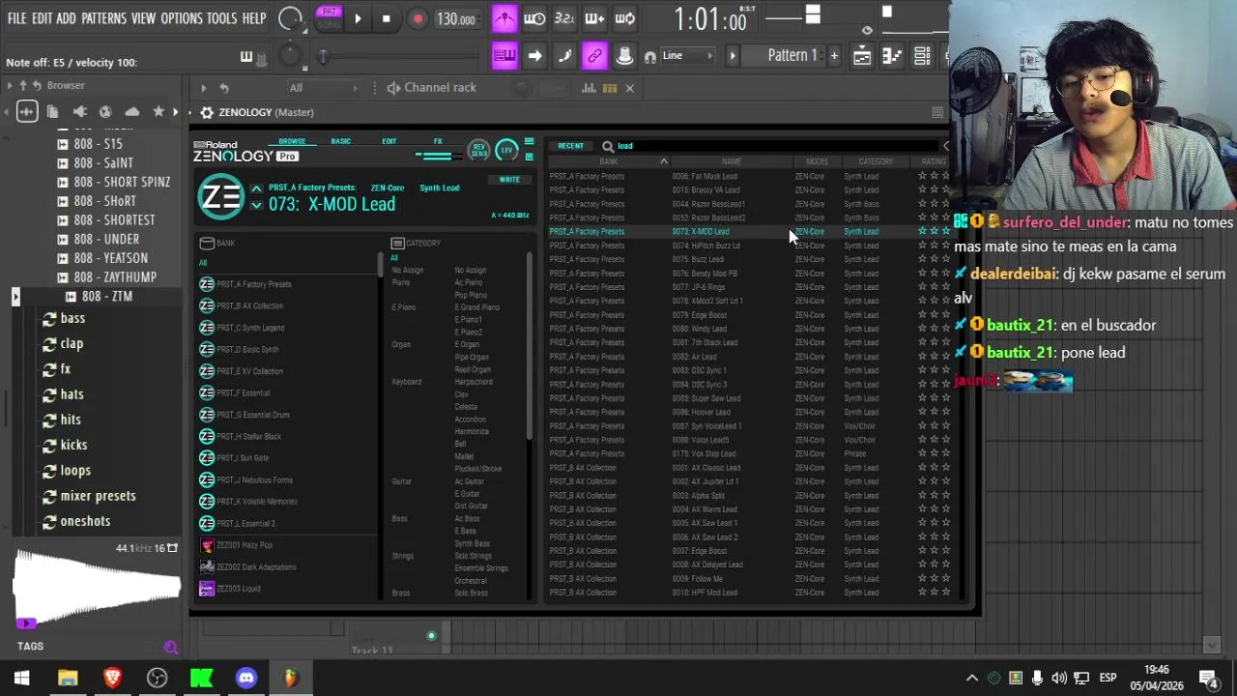Click the graph editor bars icon in Channel rack
This screenshot has width=1237, height=696.
(589, 88)
